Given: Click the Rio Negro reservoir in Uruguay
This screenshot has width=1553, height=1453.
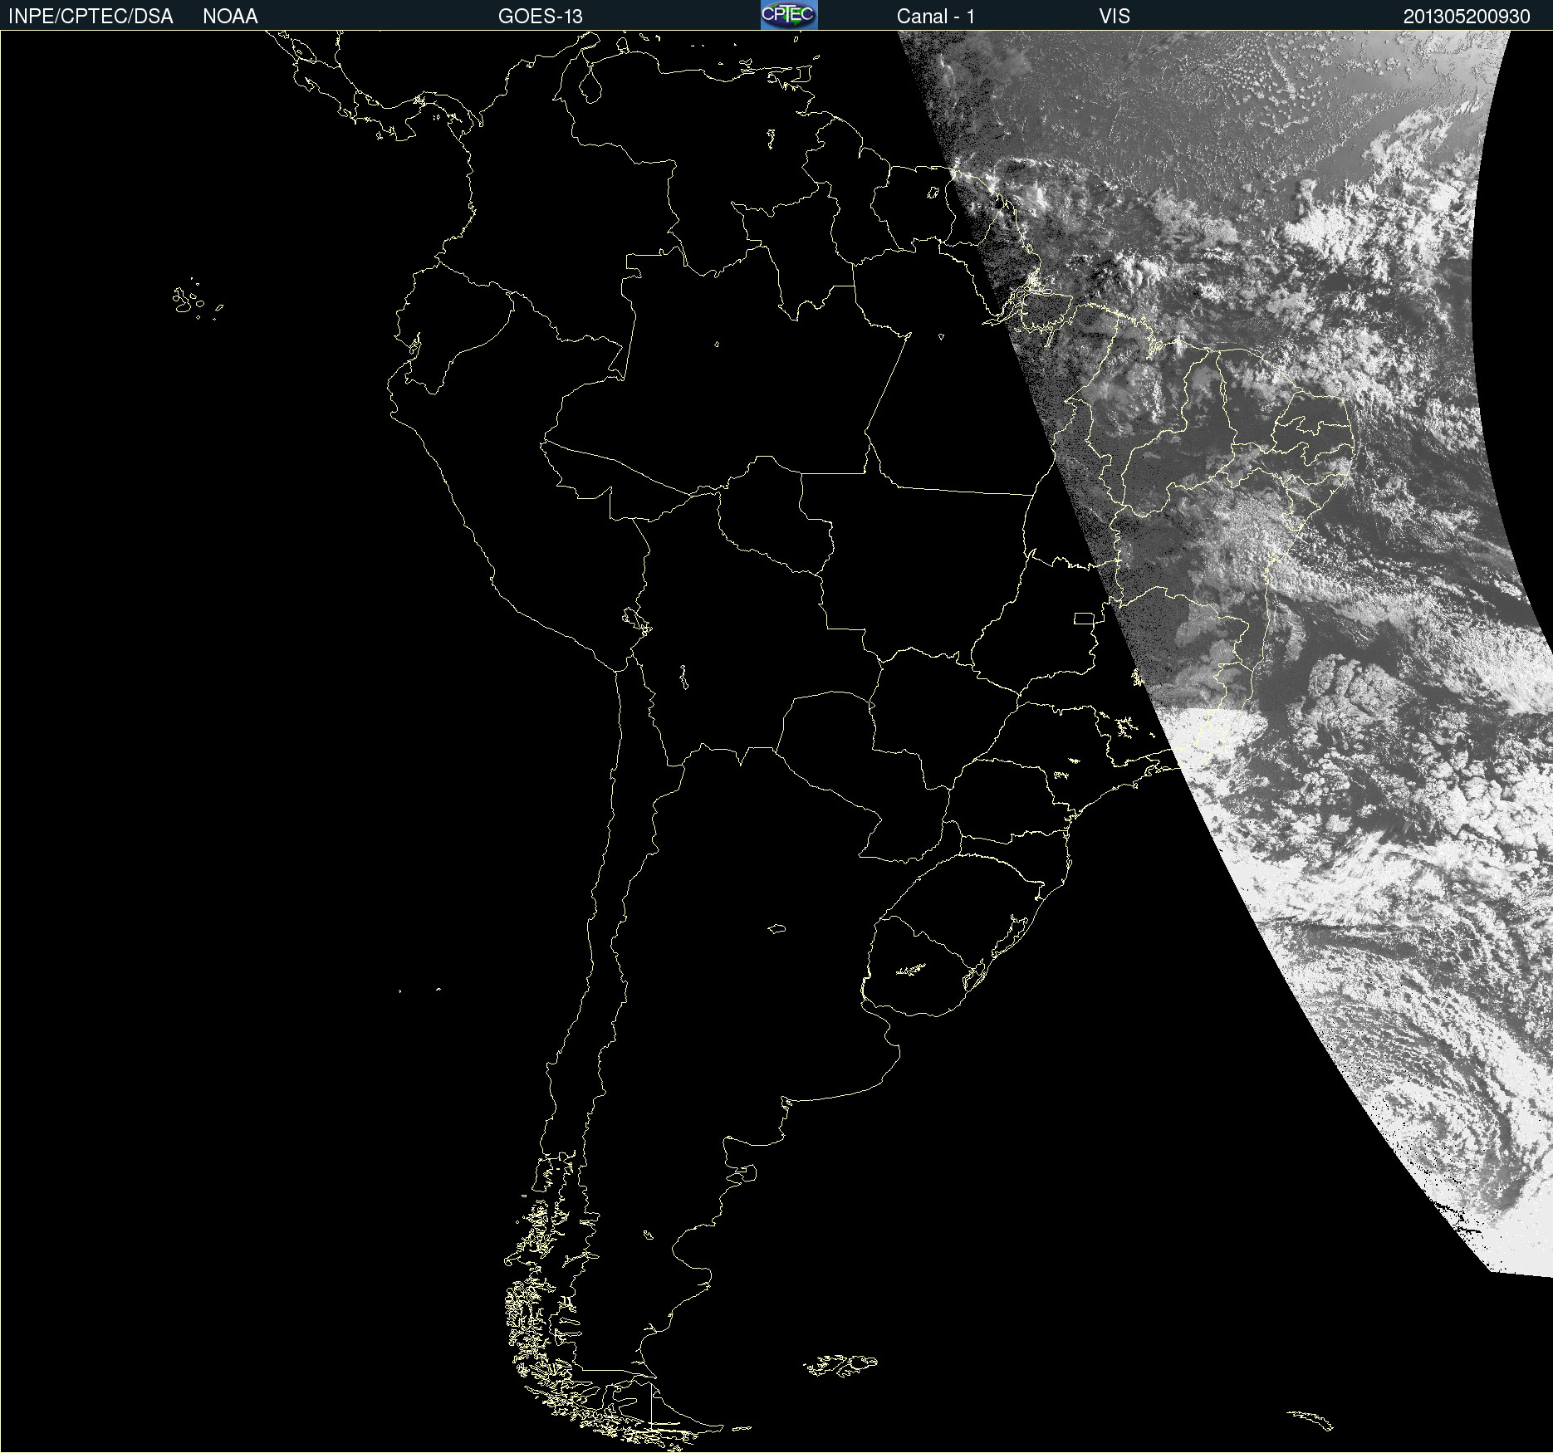Looking at the screenshot, I should coord(911,970).
